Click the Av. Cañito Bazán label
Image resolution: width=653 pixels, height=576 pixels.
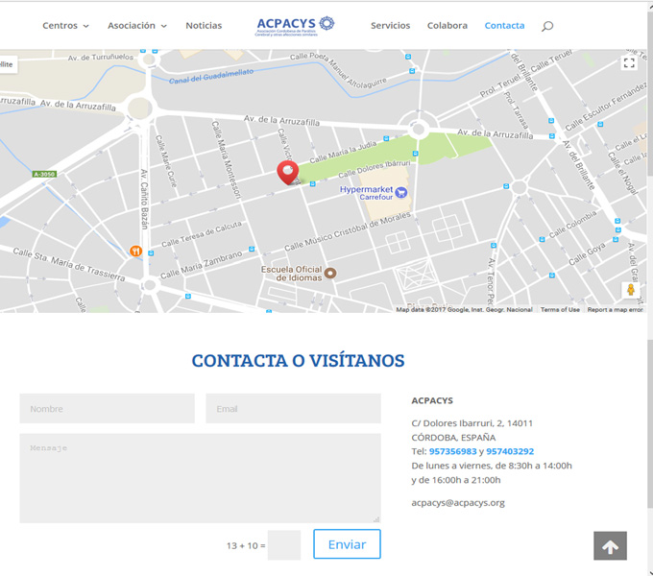[x=144, y=199]
